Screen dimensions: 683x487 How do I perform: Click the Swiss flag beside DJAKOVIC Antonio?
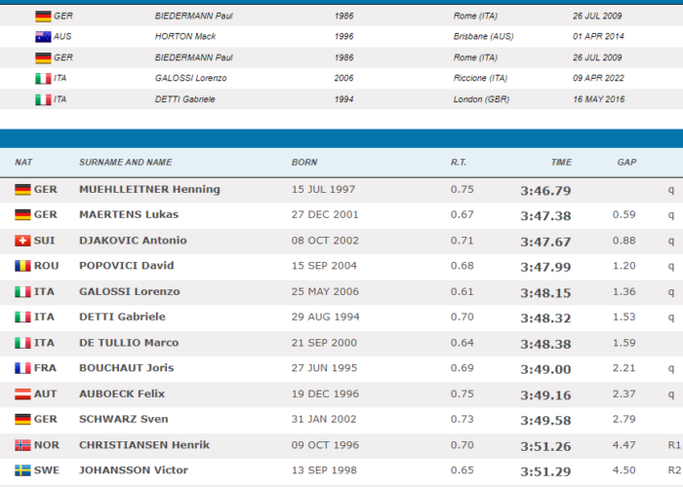tap(22, 241)
